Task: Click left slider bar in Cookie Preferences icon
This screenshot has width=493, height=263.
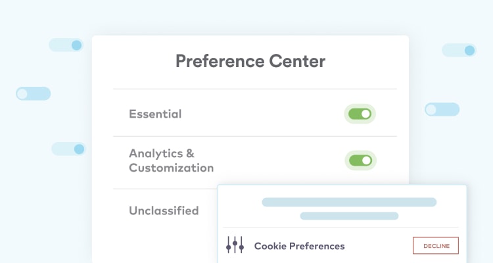Action: click(x=229, y=245)
